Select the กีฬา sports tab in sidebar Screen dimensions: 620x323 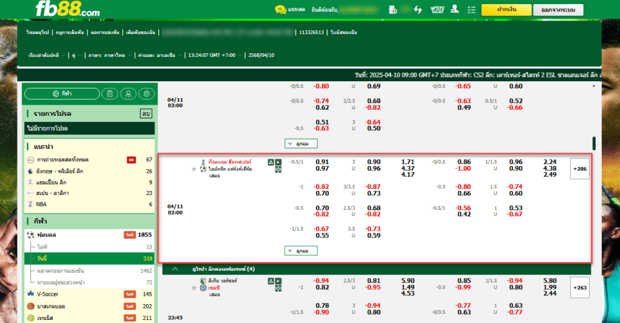[x=62, y=94]
